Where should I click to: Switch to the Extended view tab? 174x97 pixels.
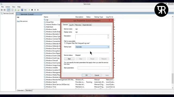[x=20, y=91]
